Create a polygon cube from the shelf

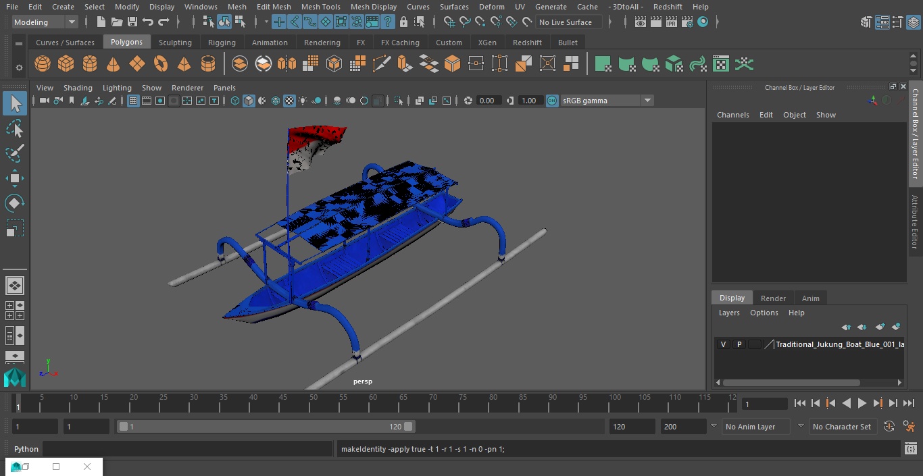(x=66, y=64)
